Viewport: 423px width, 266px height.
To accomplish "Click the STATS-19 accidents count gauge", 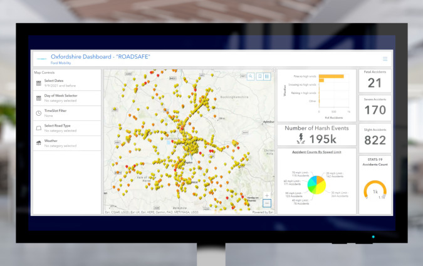I will tap(375, 192).
